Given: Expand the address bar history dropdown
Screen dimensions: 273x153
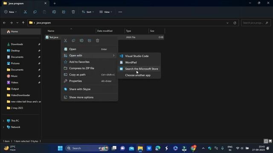Looking at the screenshot, I should pos(227,23).
